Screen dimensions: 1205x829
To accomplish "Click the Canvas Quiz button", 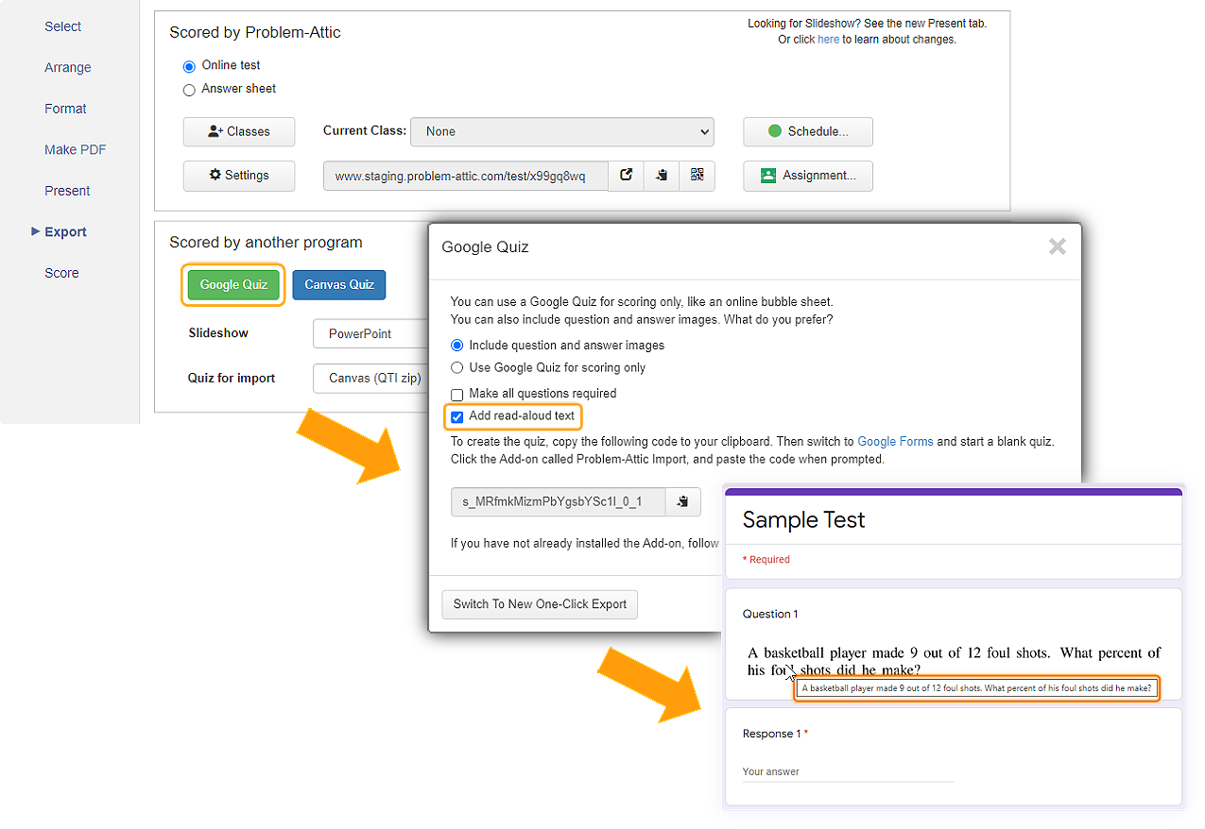I will 339,285.
